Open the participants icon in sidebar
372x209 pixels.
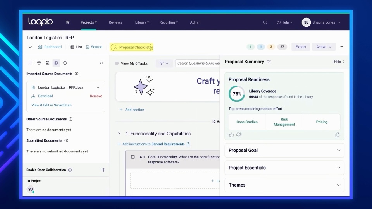click(x=39, y=63)
